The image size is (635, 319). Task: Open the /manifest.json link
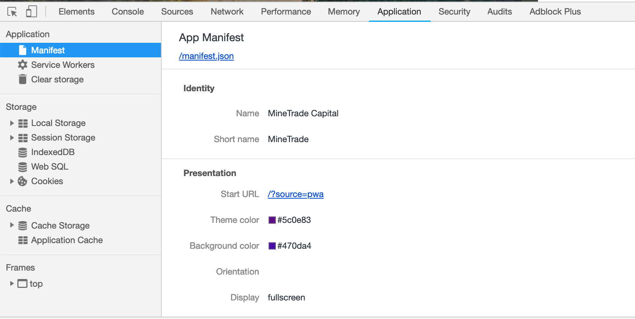point(206,56)
